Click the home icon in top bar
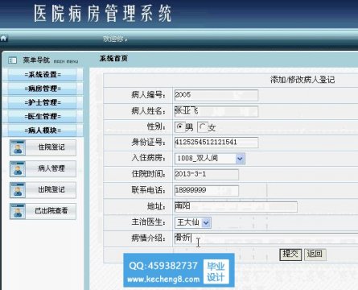This screenshot has width=358, height=290. (3, 39)
